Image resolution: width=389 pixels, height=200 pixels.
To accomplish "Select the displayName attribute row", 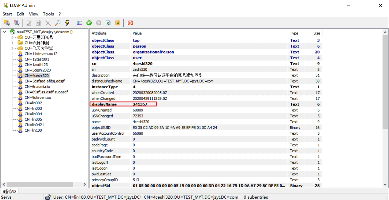I will point(104,104).
